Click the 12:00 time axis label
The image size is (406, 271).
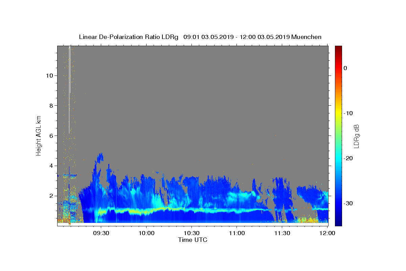coord(328,233)
